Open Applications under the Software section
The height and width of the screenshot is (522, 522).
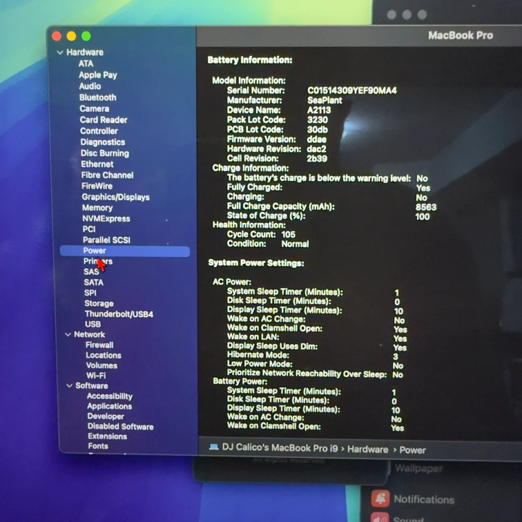click(109, 406)
